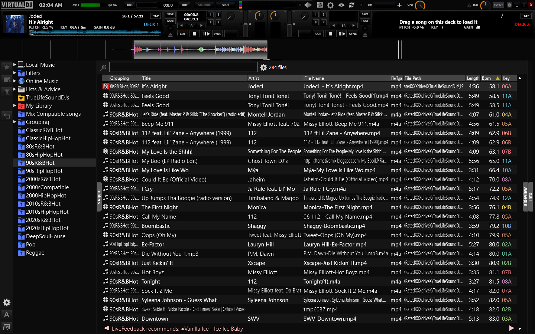Screen dimensions: 535x334
Task: Open the folders side tab
Action: [99, 197]
